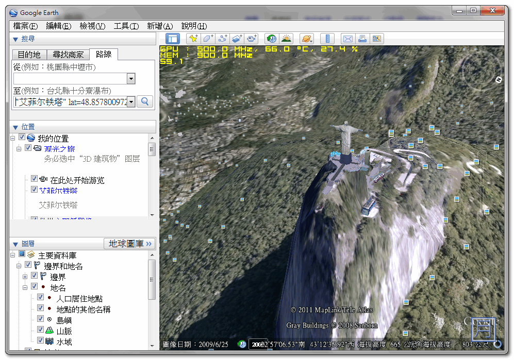Toggle sunlight across the landscape
514x360 pixels.
click(x=286, y=39)
